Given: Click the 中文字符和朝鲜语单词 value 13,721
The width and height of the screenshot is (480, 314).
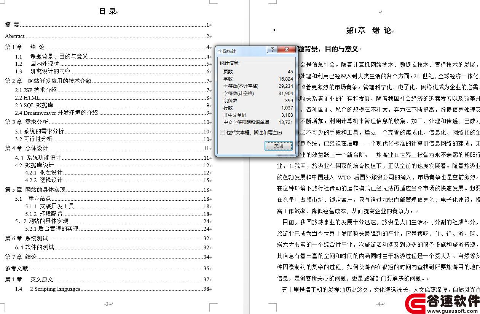Looking at the screenshot, I should coord(286,122).
